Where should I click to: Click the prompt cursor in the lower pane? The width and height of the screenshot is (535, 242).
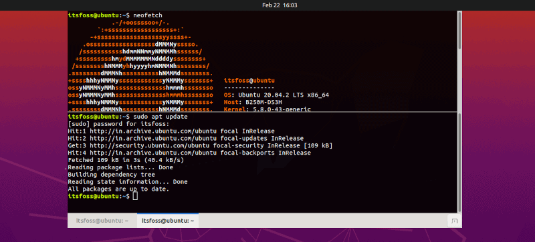[x=135, y=196]
